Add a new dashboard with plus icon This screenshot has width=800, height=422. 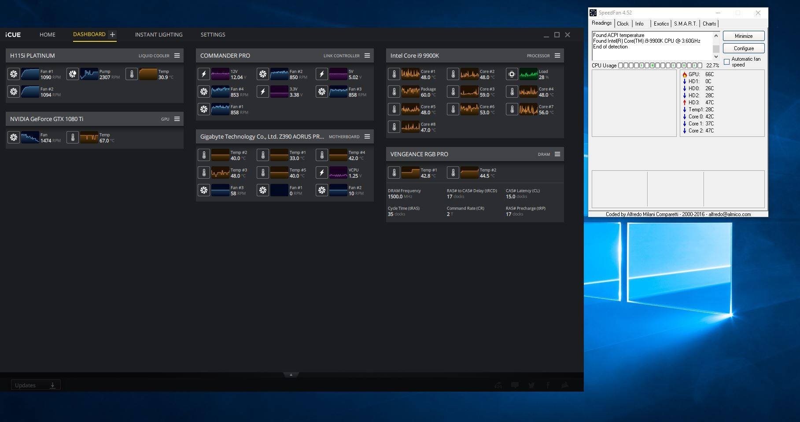pos(113,34)
